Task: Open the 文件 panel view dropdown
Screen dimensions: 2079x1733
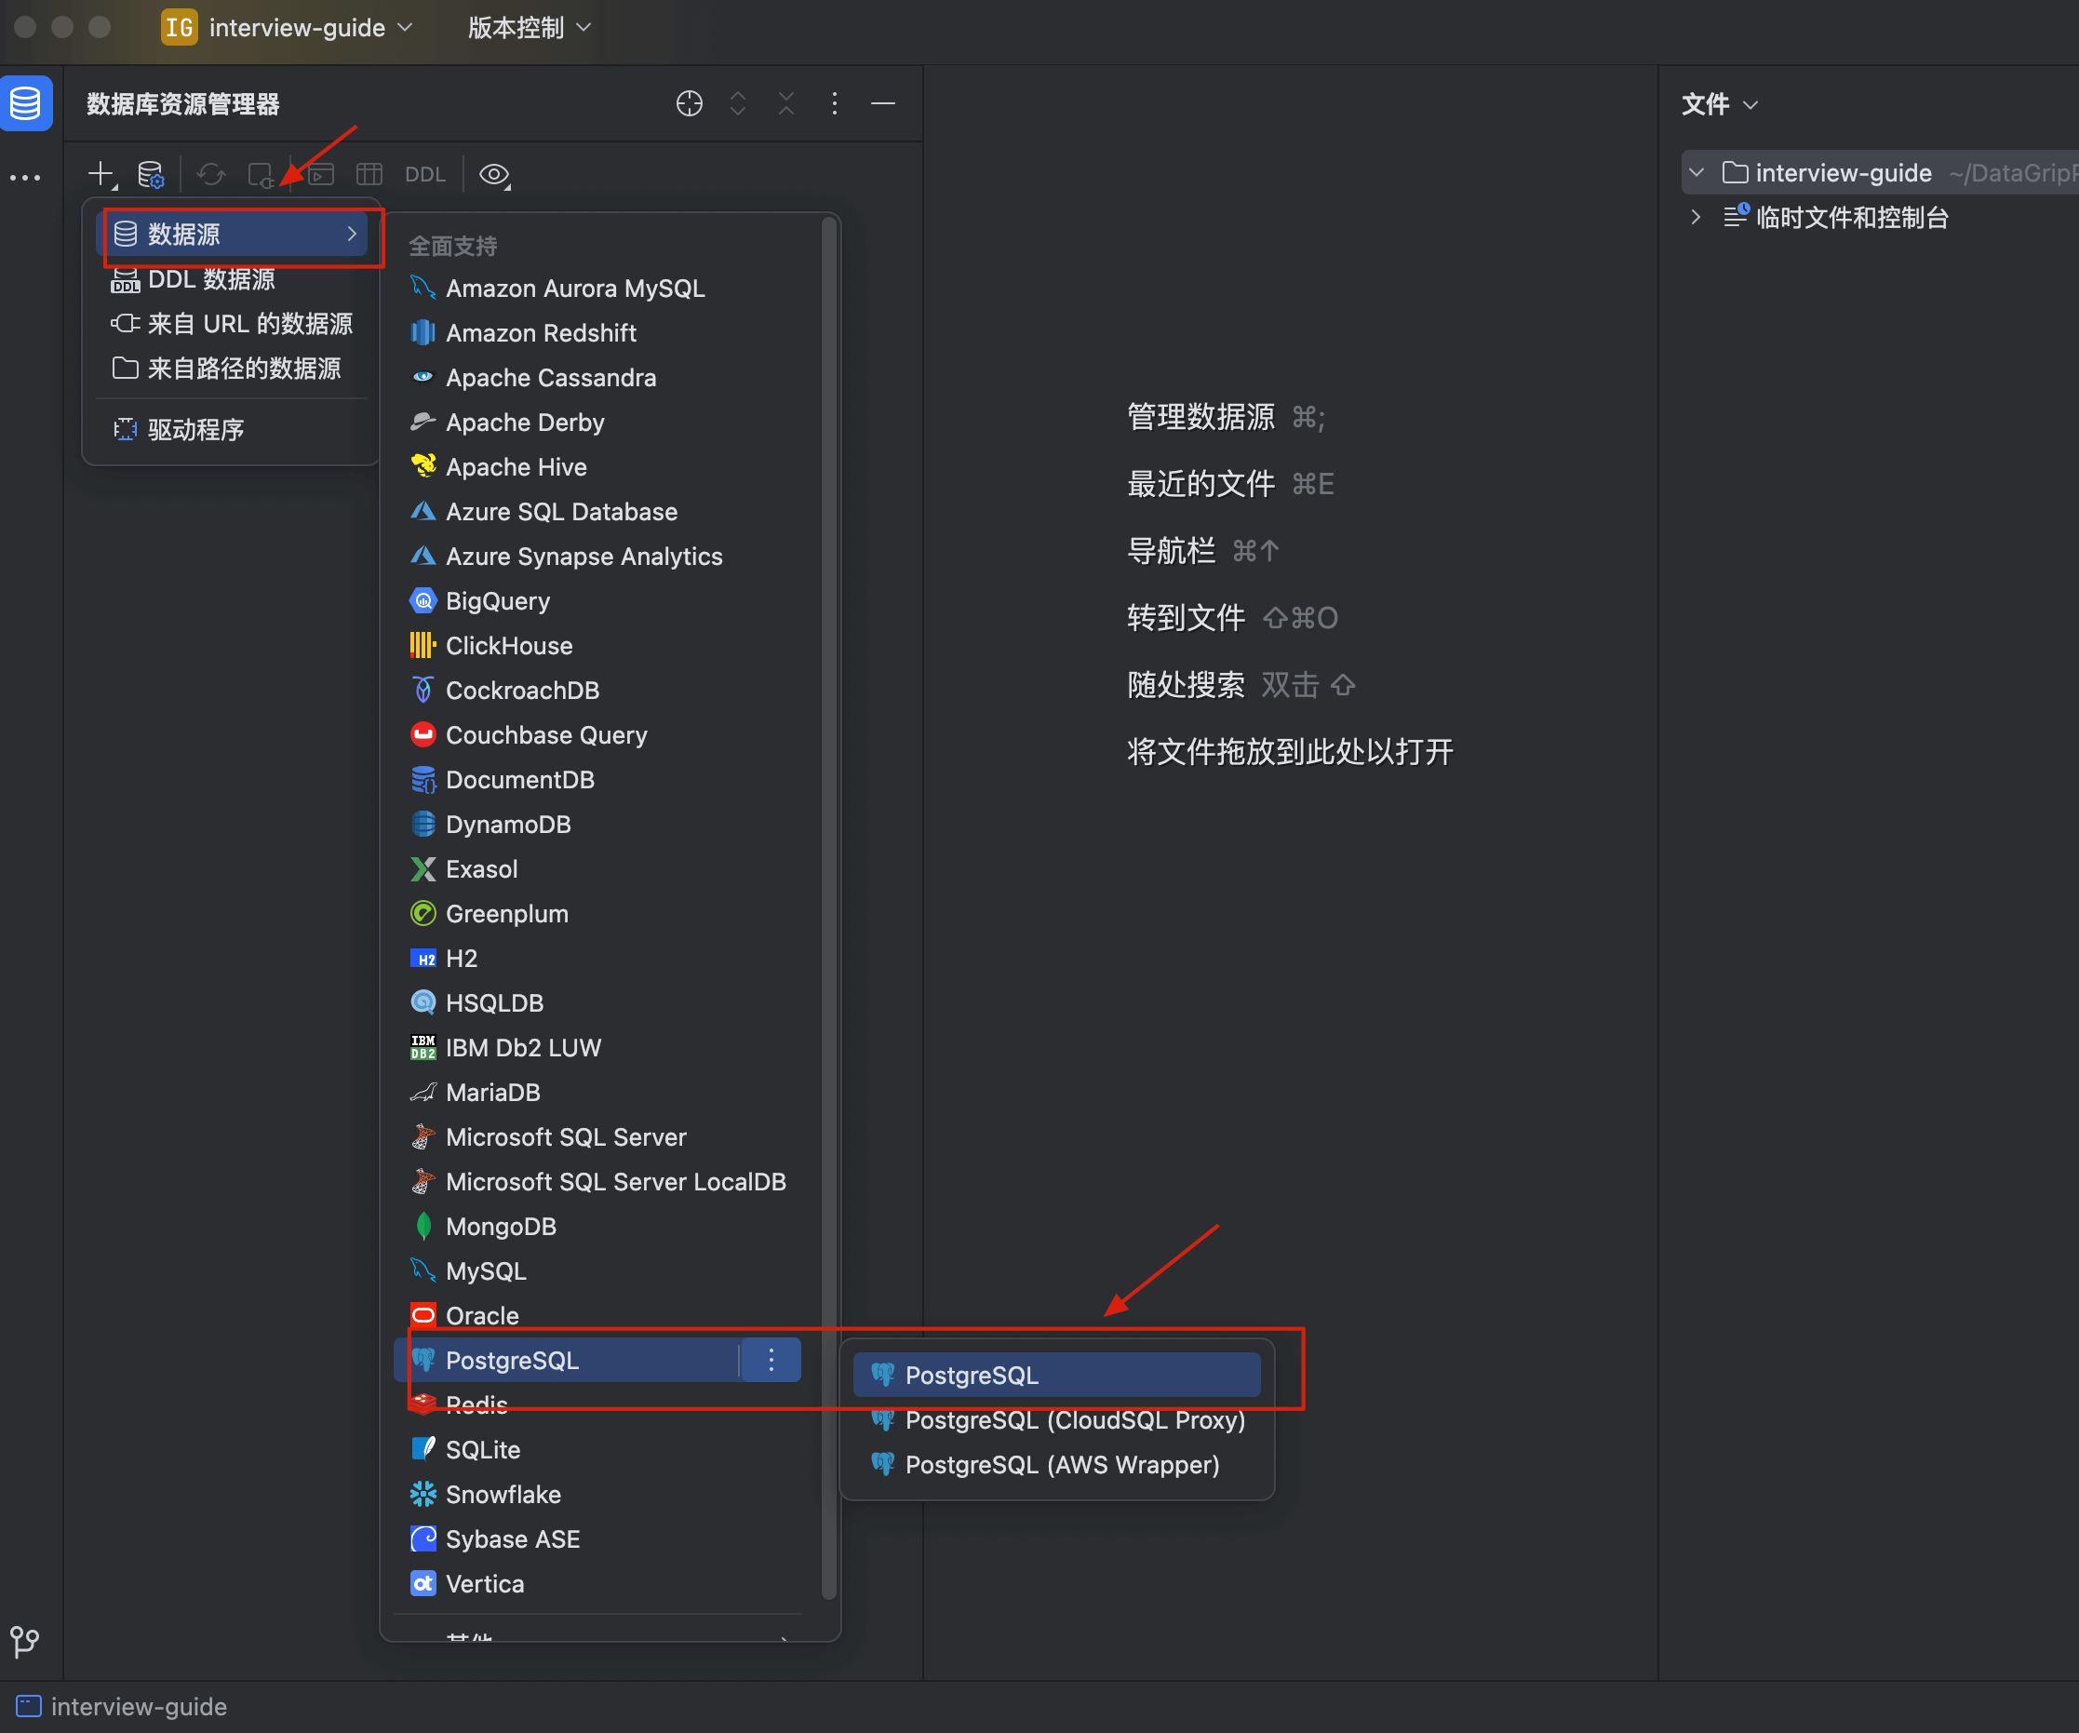Action: coord(1720,104)
